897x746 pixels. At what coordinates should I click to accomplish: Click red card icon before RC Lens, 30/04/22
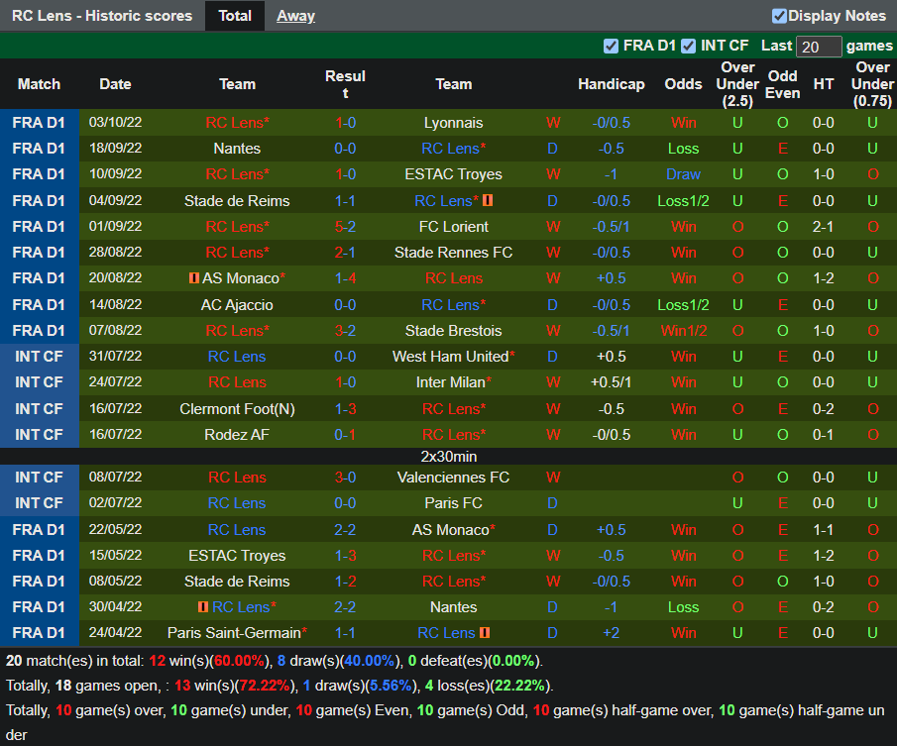click(x=203, y=607)
